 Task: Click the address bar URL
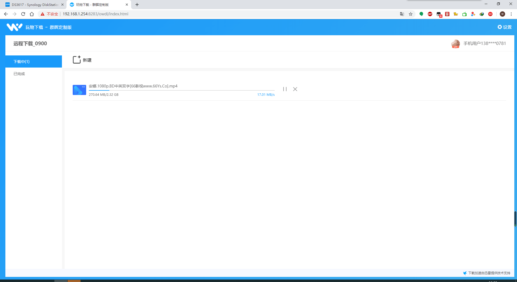pos(95,14)
